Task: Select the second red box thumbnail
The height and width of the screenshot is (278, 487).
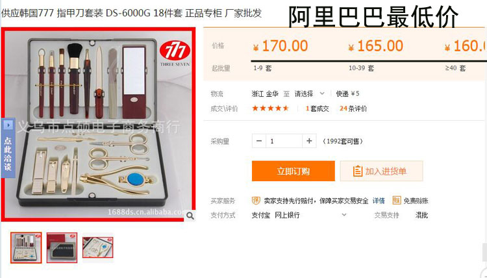Action: tap(62, 247)
